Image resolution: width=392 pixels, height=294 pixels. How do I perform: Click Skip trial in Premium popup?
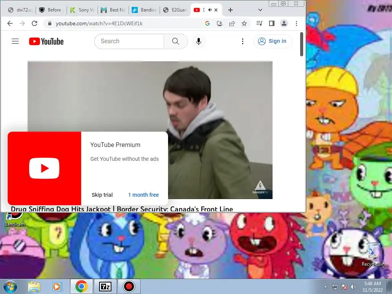click(x=102, y=195)
